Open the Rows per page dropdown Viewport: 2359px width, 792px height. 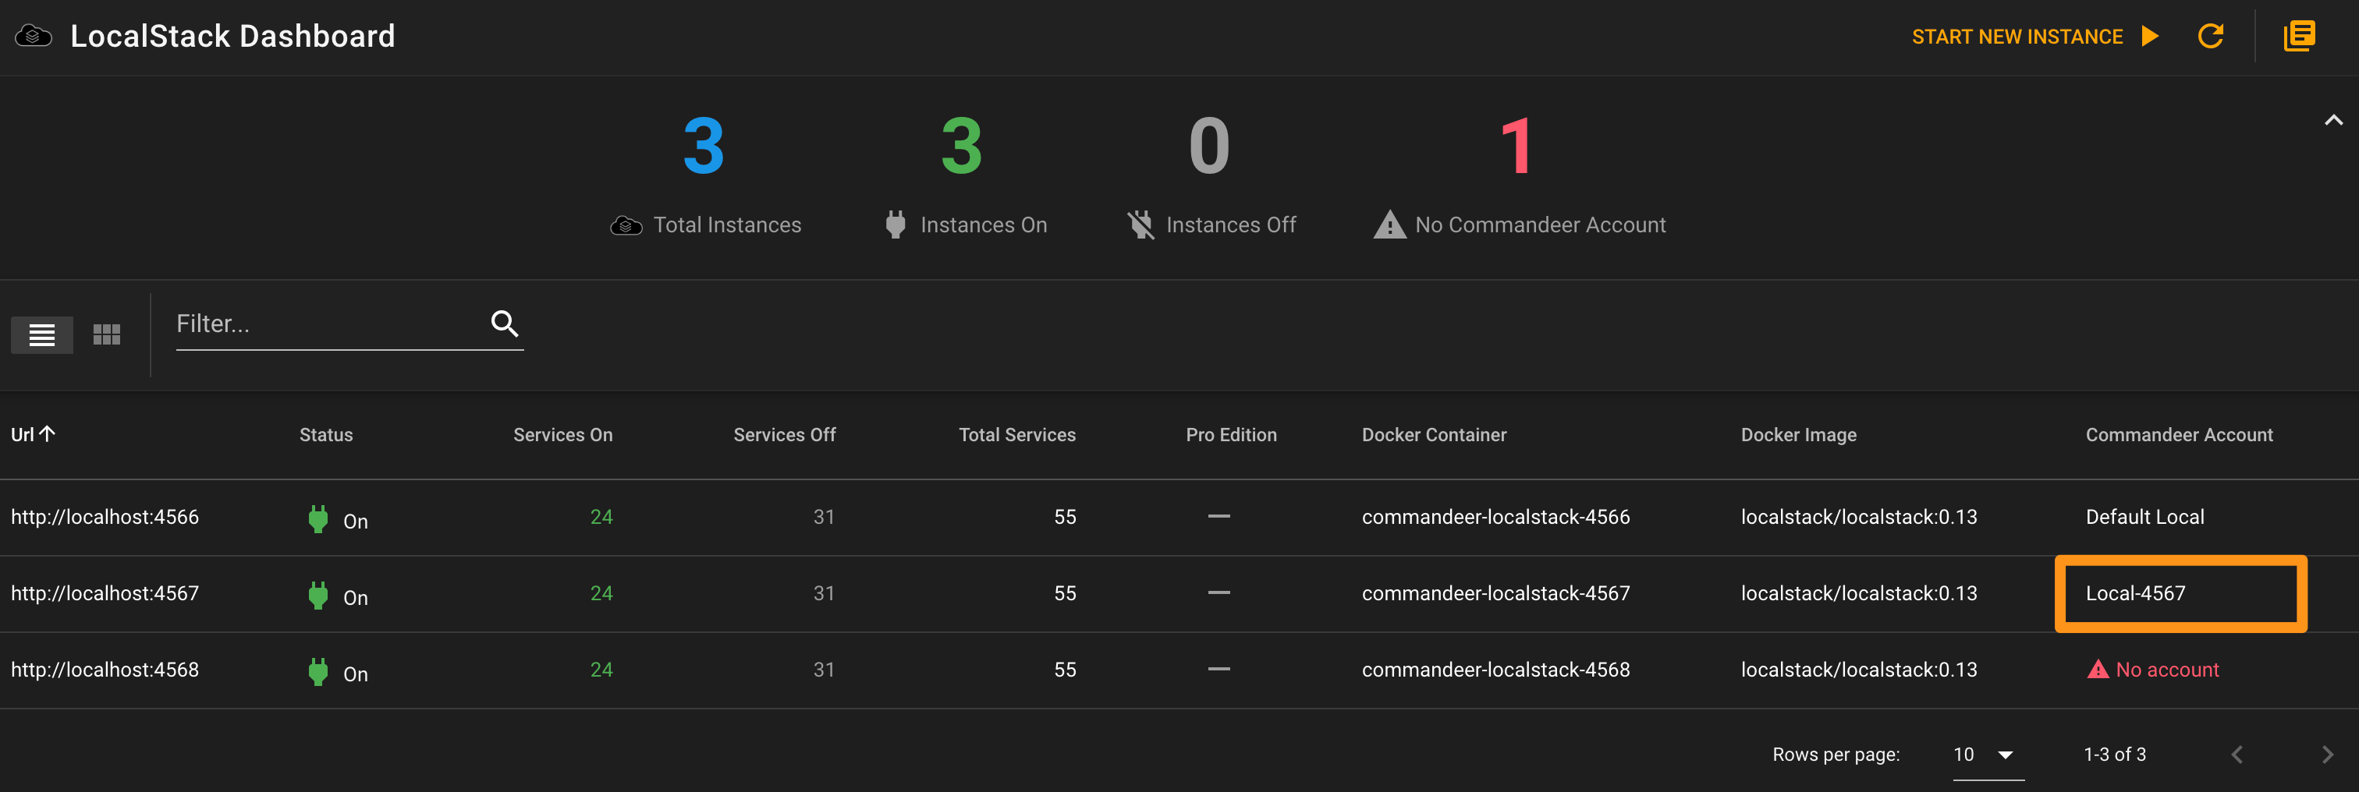[1987, 755]
